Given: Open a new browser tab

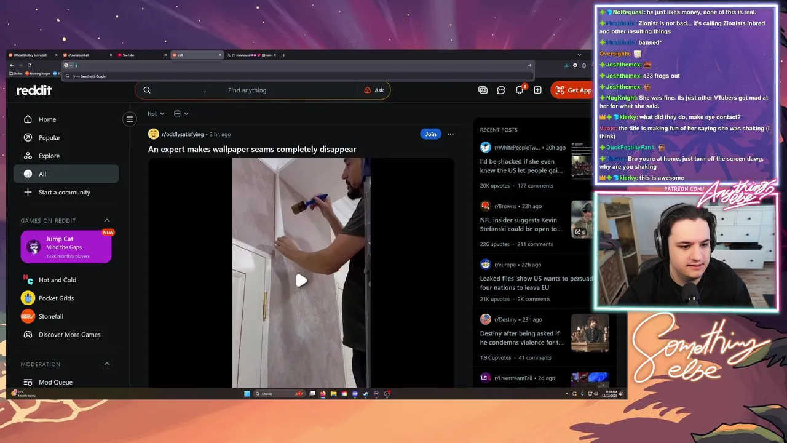Looking at the screenshot, I should click(283, 55).
